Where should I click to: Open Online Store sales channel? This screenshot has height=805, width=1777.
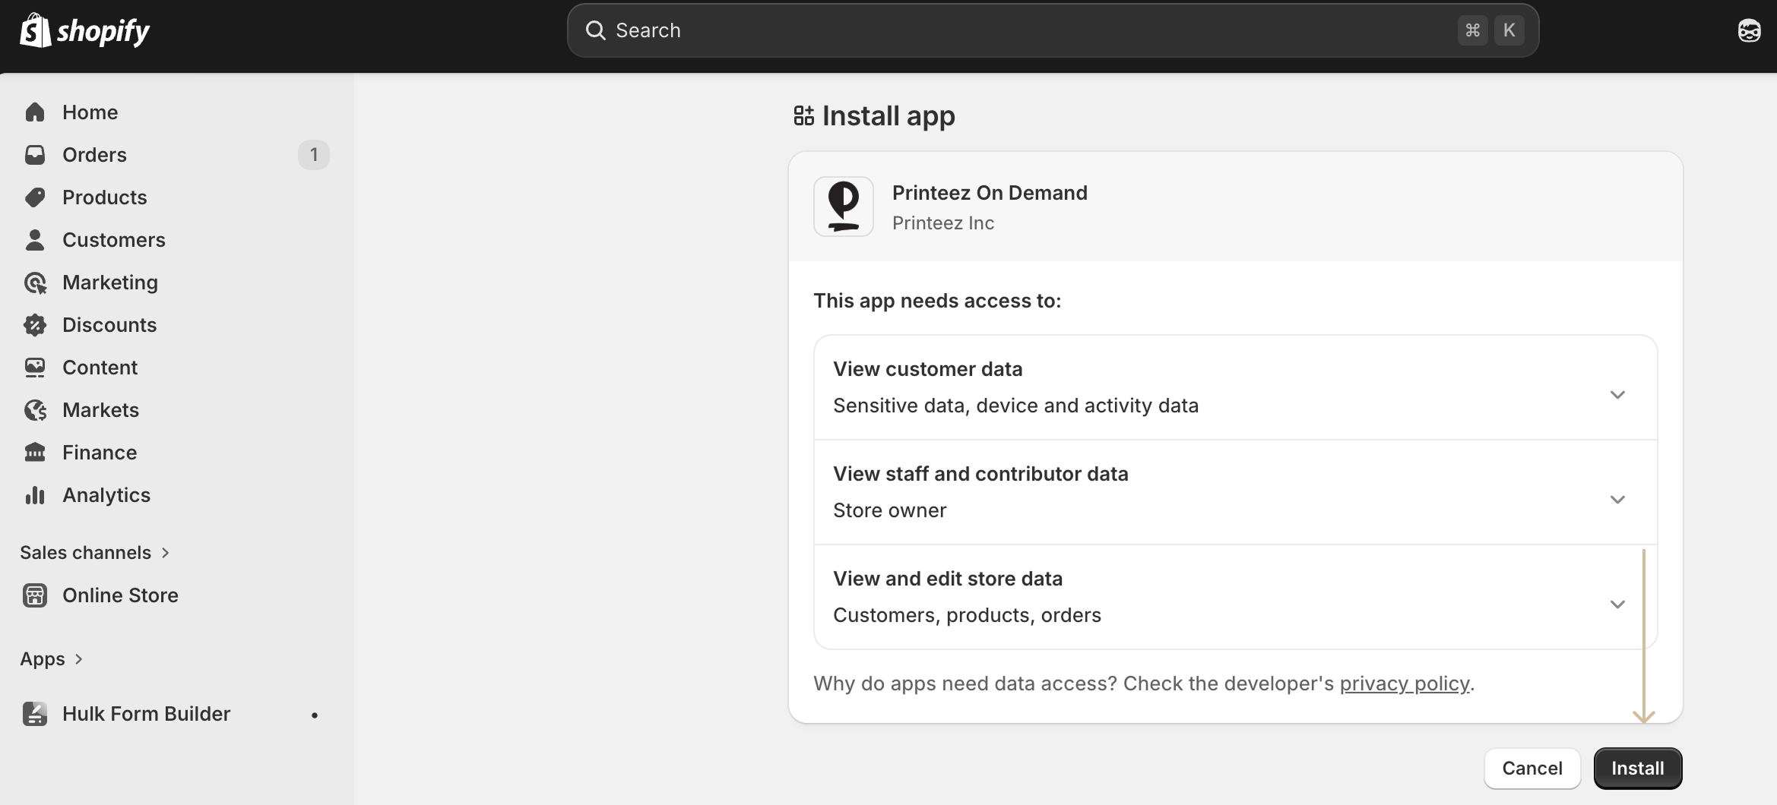176,595
